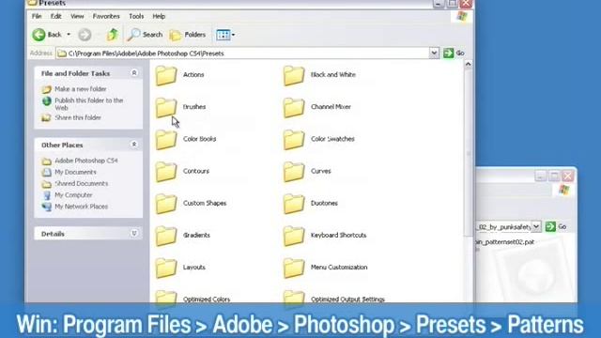
Task: Select the Menu Customization folder icon
Action: click(x=294, y=268)
